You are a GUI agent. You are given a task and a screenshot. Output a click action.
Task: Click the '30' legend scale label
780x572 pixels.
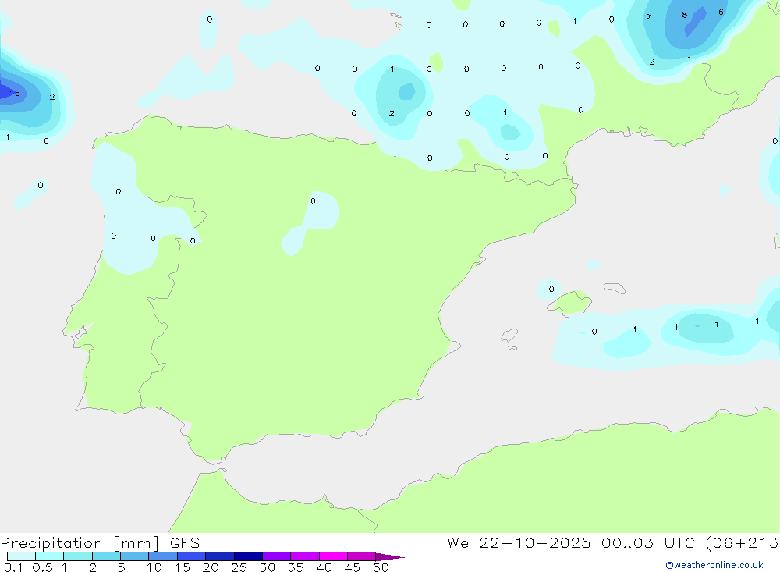point(268,567)
